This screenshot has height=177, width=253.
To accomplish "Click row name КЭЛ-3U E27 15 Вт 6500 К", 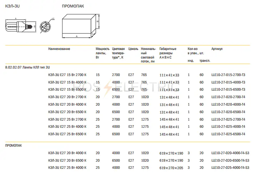I will (67, 90).
